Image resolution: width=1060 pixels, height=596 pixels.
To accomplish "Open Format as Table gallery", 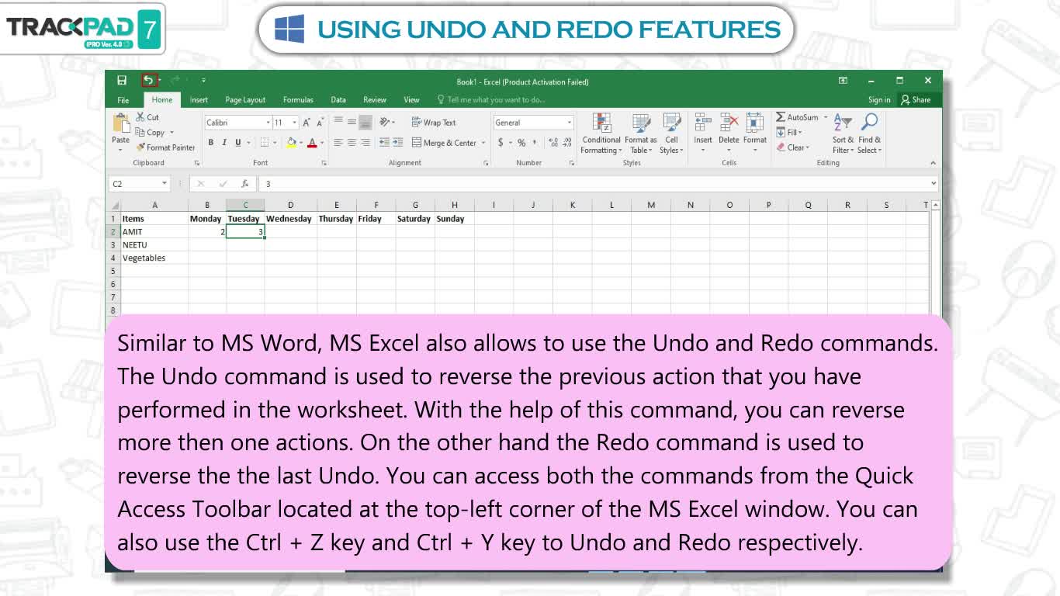I will 640,133.
